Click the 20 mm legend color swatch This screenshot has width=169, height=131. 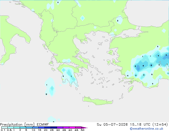47,128
